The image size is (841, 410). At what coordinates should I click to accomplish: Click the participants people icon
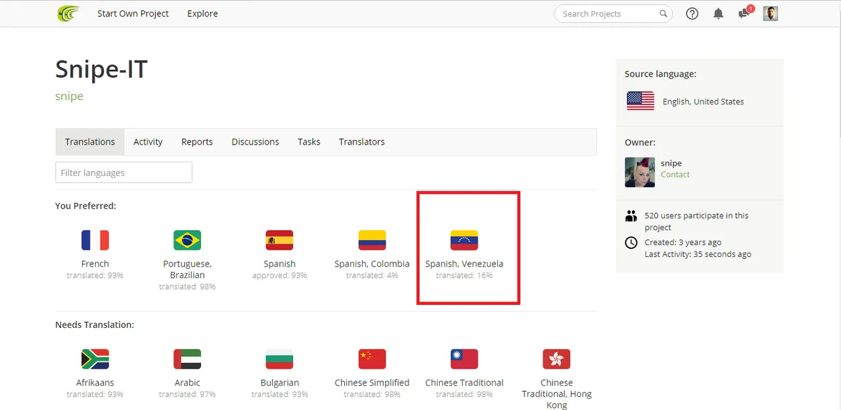tap(631, 216)
